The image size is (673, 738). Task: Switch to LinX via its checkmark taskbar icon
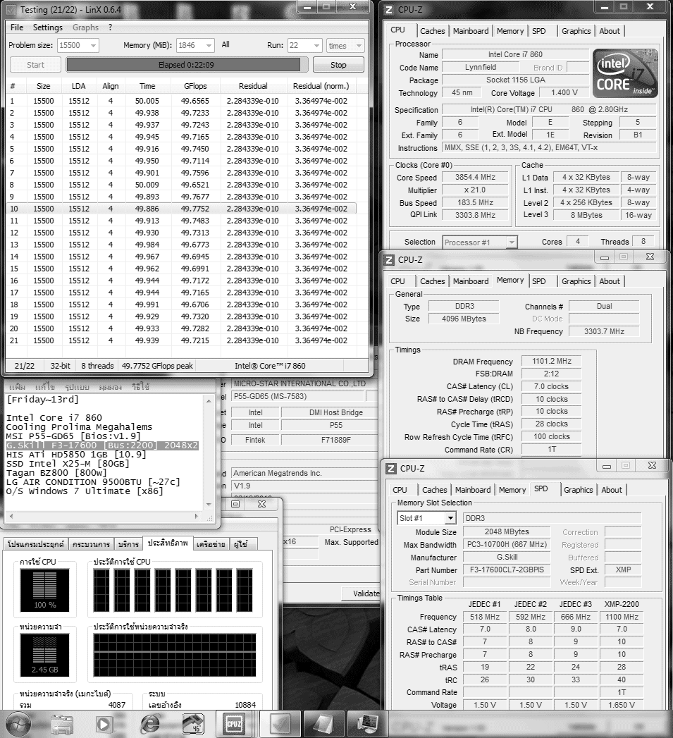[278, 724]
